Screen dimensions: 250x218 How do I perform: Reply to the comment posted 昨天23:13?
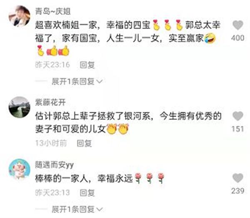coord(87,193)
